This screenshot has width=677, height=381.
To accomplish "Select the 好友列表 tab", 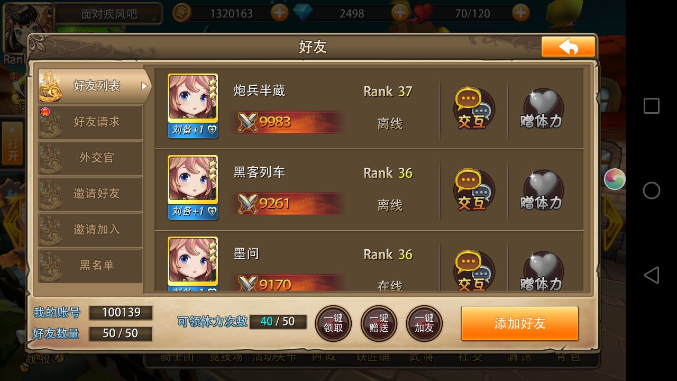I will pos(94,86).
